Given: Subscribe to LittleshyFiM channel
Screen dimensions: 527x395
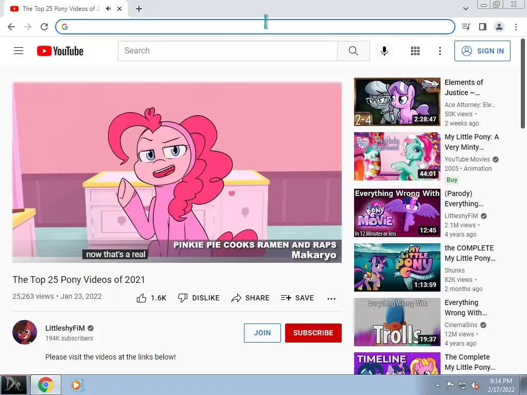Looking at the screenshot, I should tap(313, 333).
